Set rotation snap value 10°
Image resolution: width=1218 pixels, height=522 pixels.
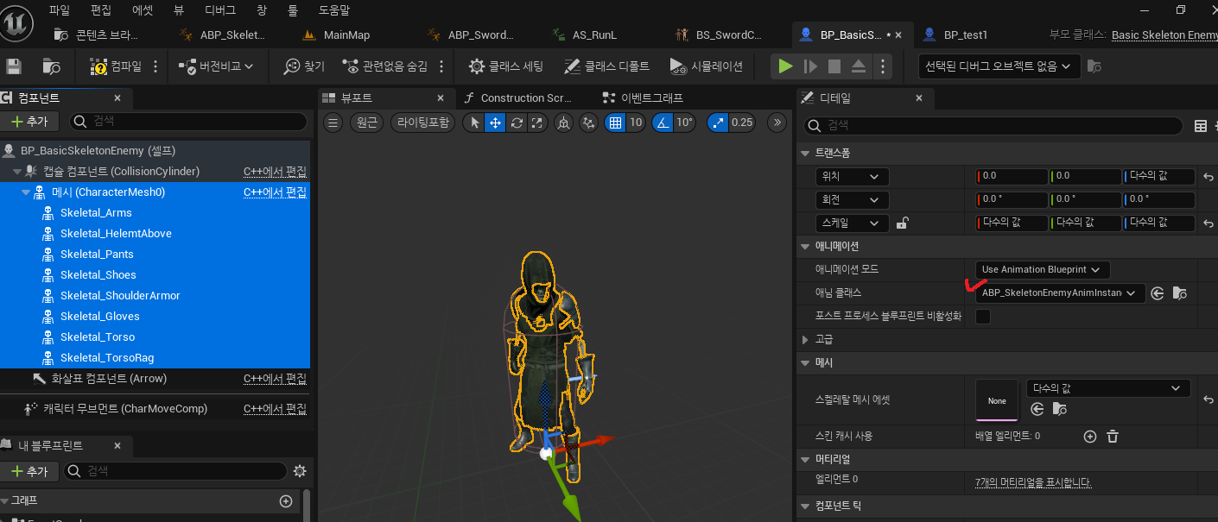tap(685, 123)
